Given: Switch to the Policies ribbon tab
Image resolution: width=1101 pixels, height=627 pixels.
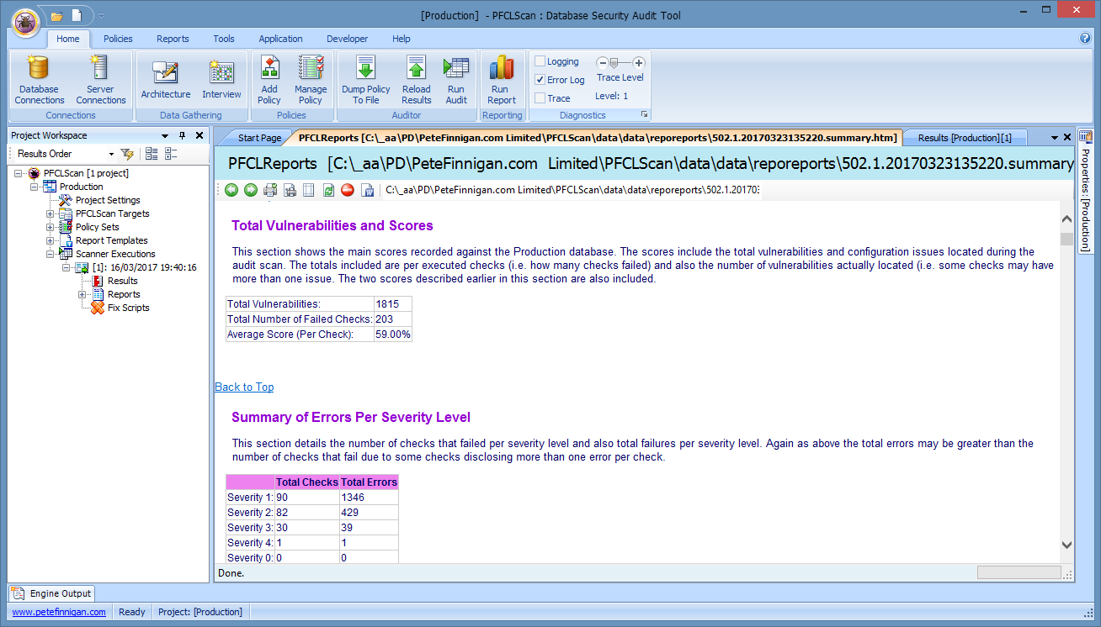Looking at the screenshot, I should point(118,39).
